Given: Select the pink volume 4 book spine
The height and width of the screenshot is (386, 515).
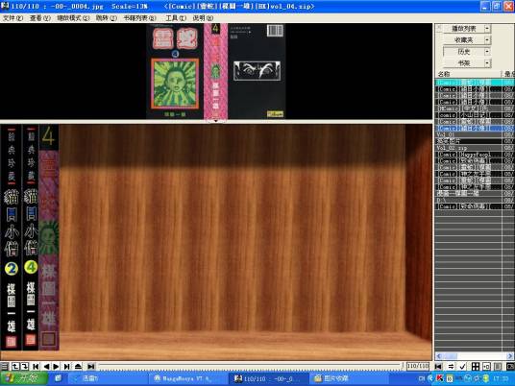Looking at the screenshot, I should click(x=49, y=237).
